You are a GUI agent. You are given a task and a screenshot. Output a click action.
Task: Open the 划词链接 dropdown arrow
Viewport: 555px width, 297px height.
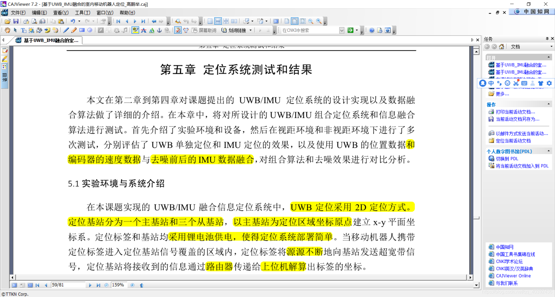coord(251,30)
